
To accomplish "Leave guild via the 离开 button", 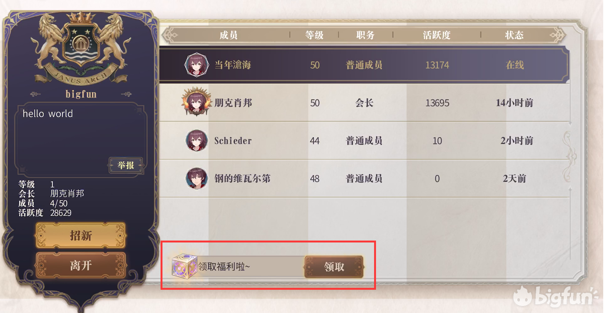I will 81,265.
